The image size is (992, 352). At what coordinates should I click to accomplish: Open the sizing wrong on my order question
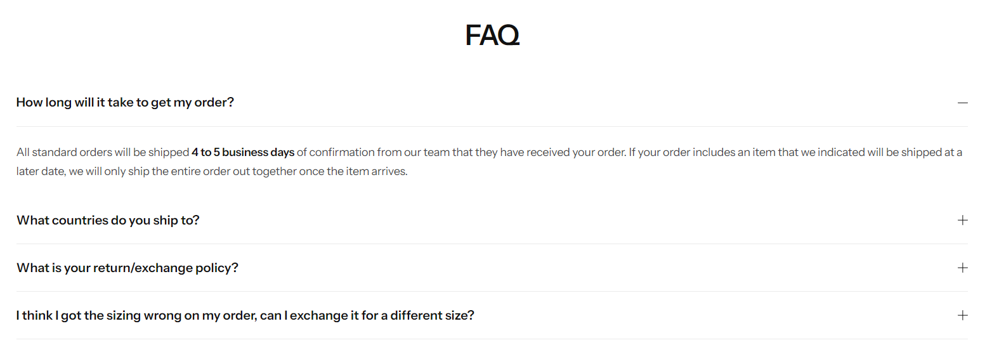click(245, 315)
